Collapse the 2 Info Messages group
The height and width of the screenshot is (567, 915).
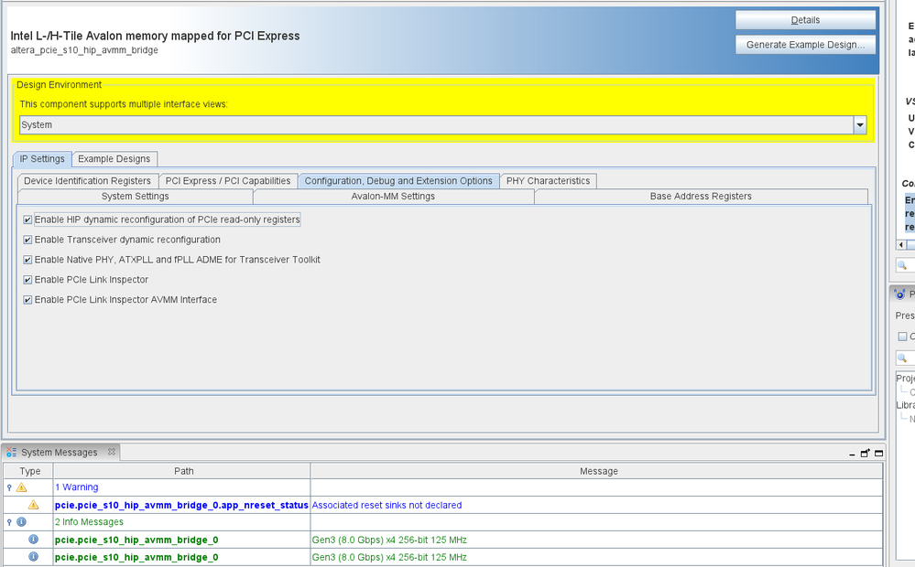pyautogui.click(x=9, y=522)
